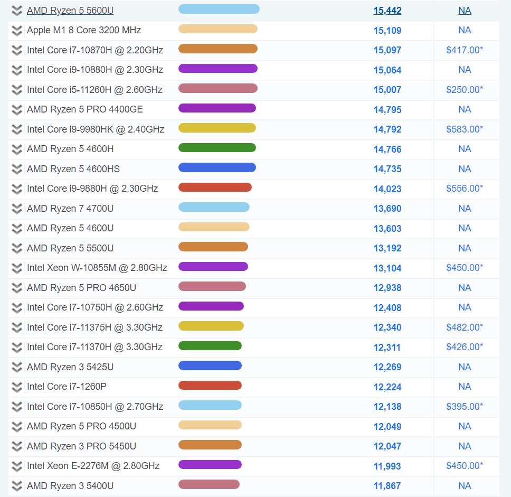Open the $583.00* price link
Image resolution: width=511 pixels, height=497 pixels.
point(465,129)
